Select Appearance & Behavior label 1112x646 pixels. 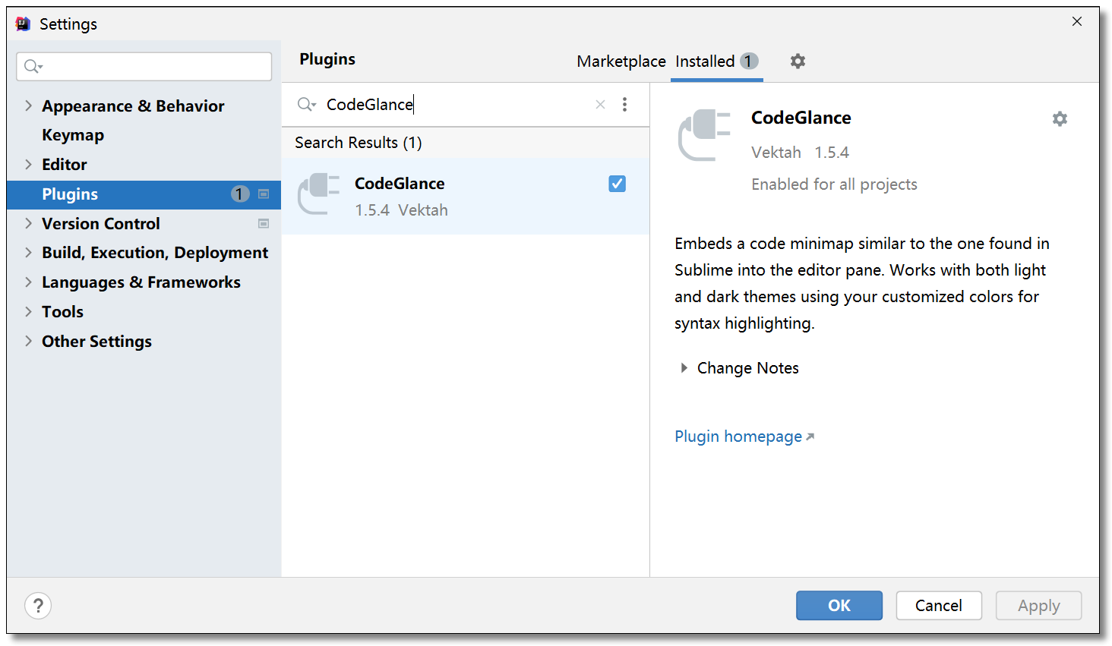coord(133,106)
